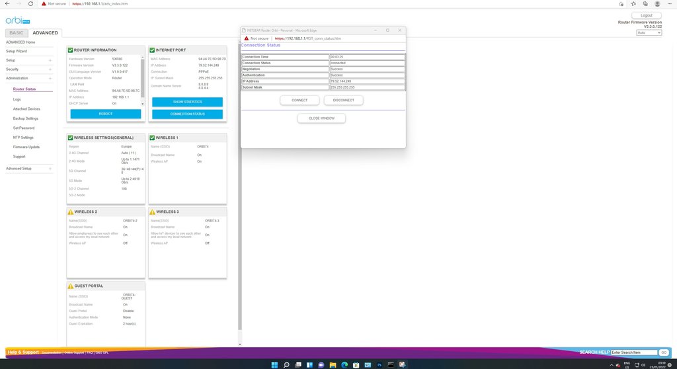Open Microsoft Store from the taskbar
This screenshot has height=369, width=677.
[356, 364]
